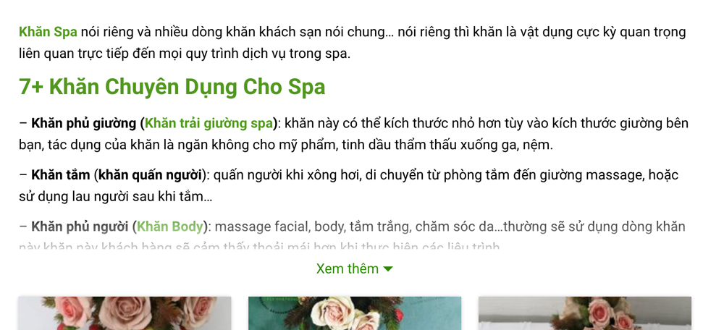This screenshot has height=330, width=724.
Task: Click the text massage facial, body, tắm trắng
Action: [x=313, y=227]
